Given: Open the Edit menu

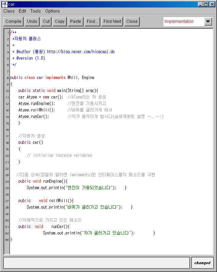Looking at the screenshot, I should [x=22, y=11].
